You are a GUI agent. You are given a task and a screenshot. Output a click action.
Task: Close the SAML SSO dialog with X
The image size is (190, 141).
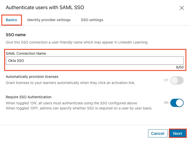click(x=182, y=8)
